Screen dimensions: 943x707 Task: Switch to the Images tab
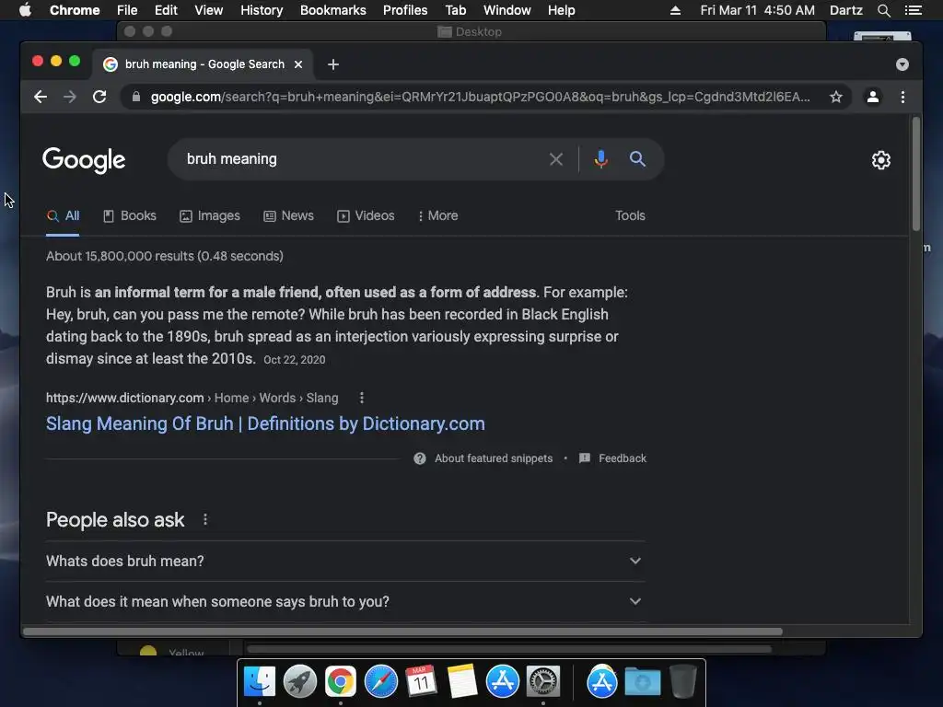tap(210, 215)
